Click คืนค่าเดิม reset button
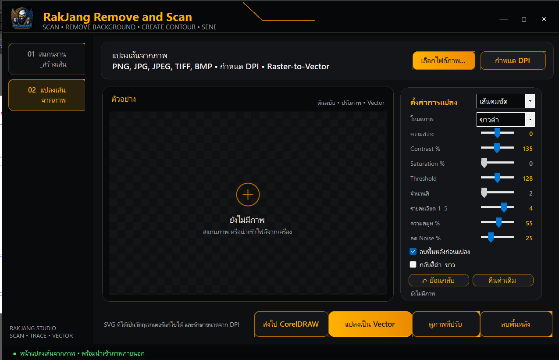 503,280
